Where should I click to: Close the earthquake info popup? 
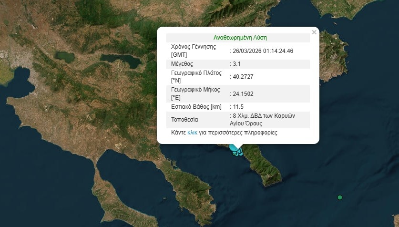[x=314, y=32]
